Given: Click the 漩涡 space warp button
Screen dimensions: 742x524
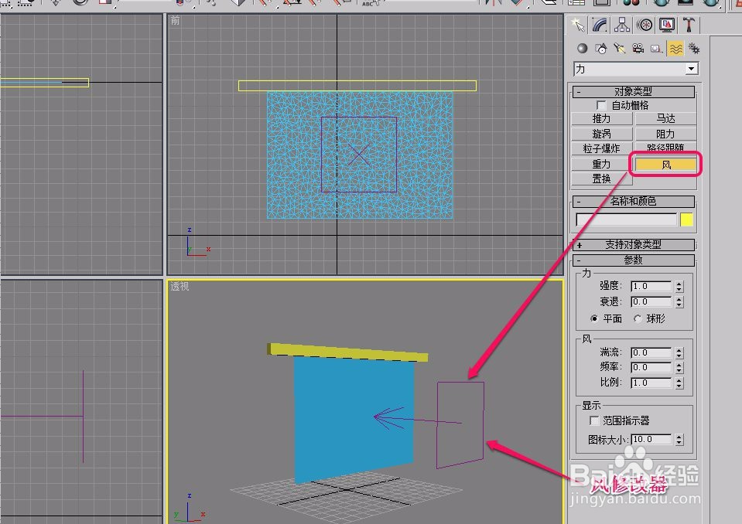Looking at the screenshot, I should click(x=602, y=133).
